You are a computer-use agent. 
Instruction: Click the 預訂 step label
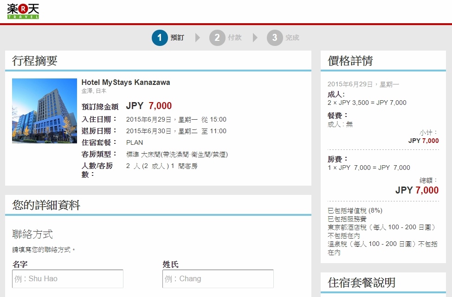tap(177, 38)
